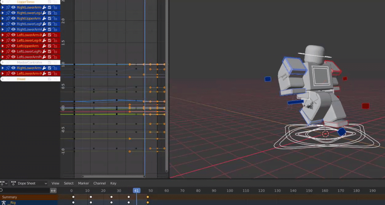Viewport: 385px width, 205px height.
Task: Click the 3D cursor in viewport
Action: 325,134
